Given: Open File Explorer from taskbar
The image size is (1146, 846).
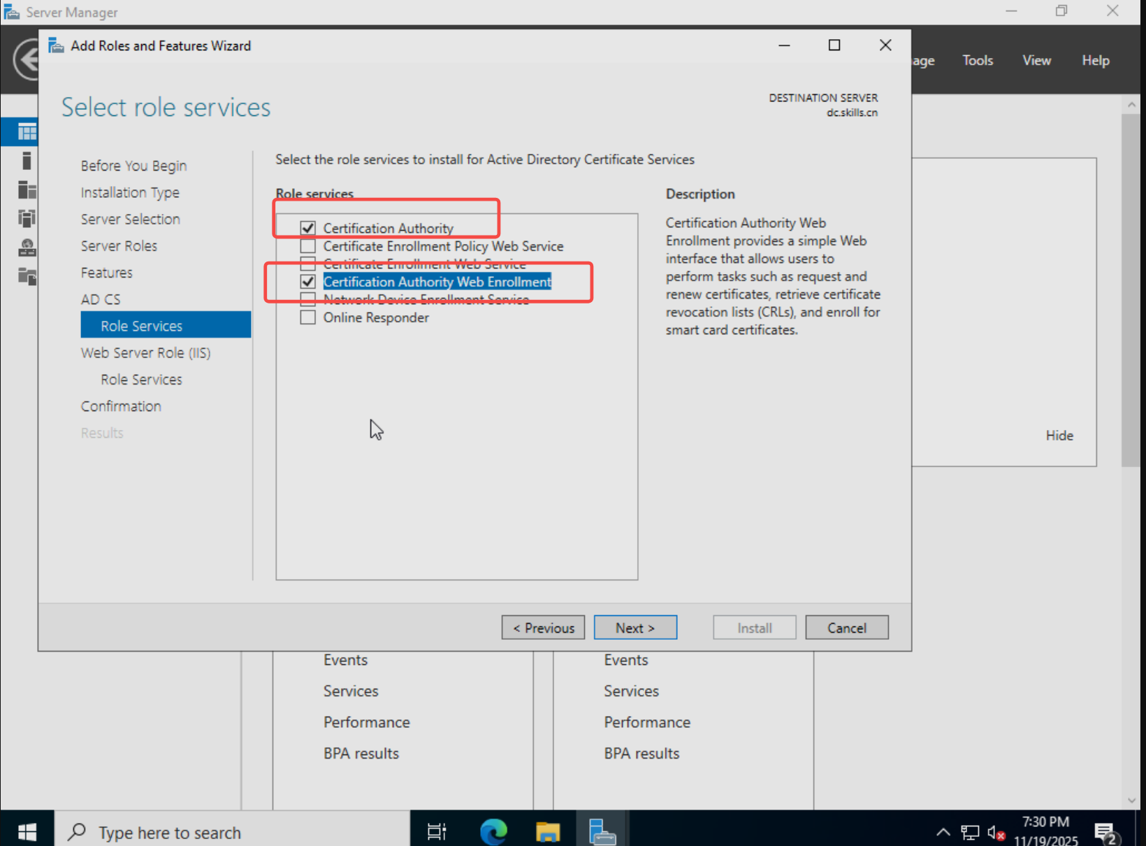Looking at the screenshot, I should click(548, 831).
